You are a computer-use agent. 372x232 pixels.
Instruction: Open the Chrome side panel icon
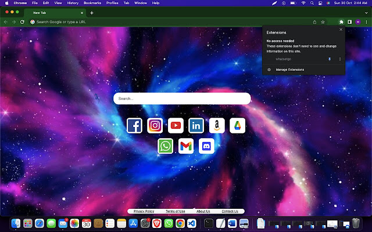click(x=350, y=22)
